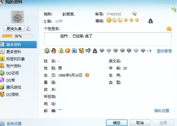Click the heart-shaped icon in the icon row

(x=88, y=51)
